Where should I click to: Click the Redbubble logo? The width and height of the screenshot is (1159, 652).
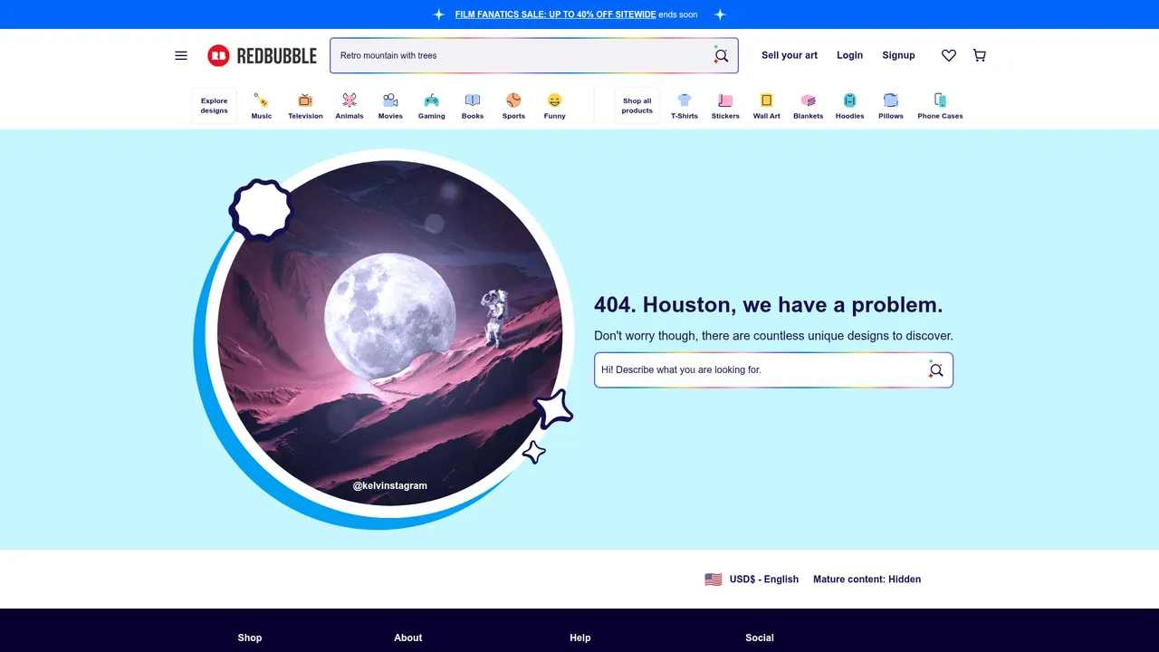(x=262, y=55)
